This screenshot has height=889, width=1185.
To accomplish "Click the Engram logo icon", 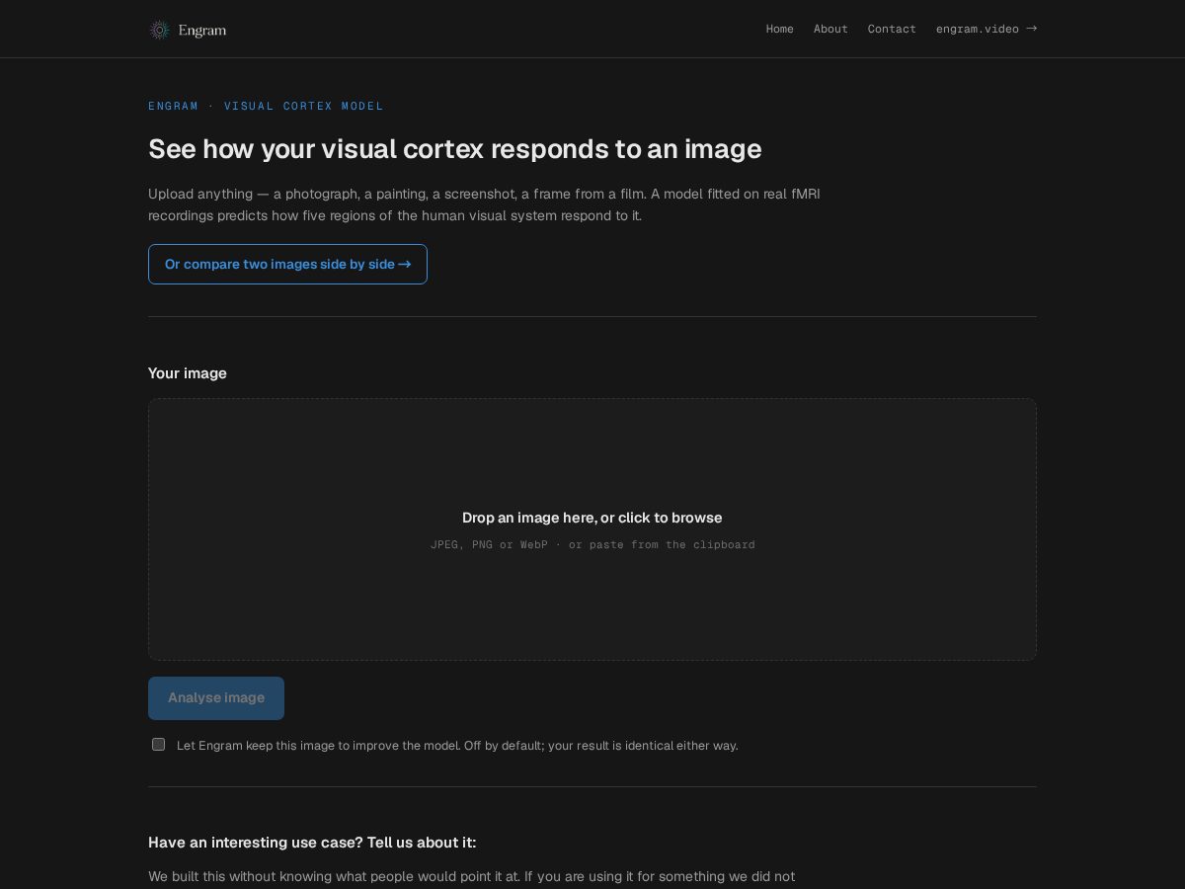I will click(x=159, y=30).
